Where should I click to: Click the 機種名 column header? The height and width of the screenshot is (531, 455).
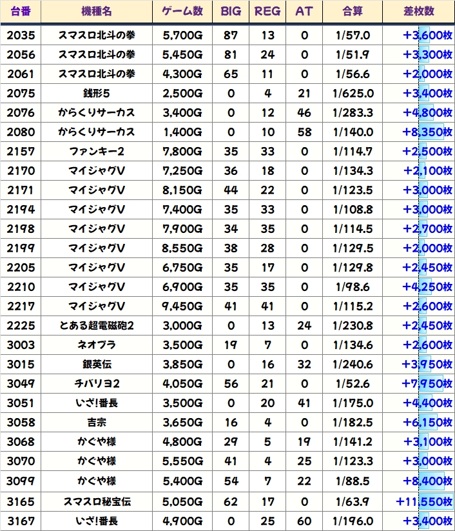pos(97,12)
